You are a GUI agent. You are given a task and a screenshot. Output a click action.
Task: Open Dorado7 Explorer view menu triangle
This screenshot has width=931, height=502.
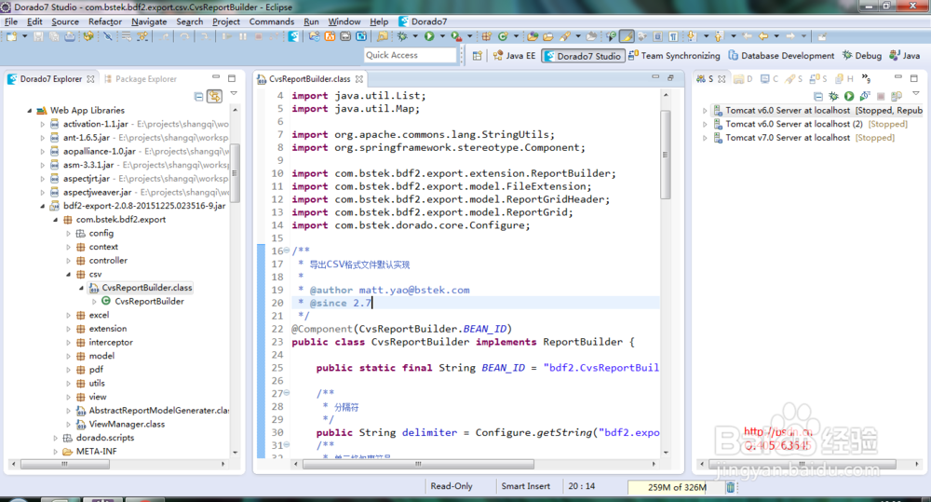234,94
